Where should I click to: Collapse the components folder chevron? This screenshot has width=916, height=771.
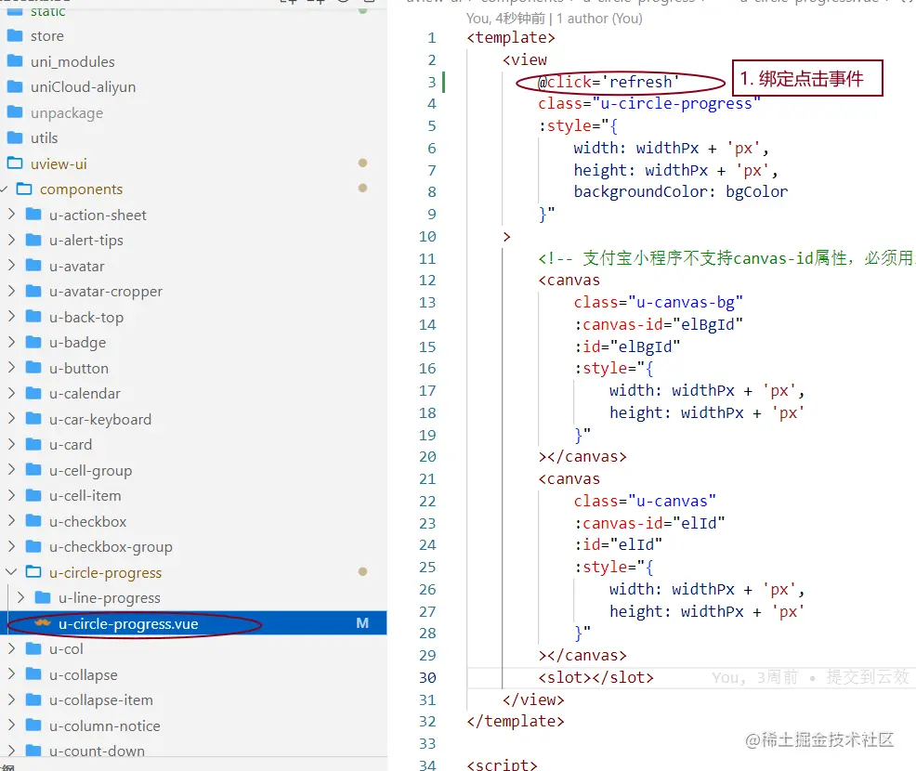(4, 189)
